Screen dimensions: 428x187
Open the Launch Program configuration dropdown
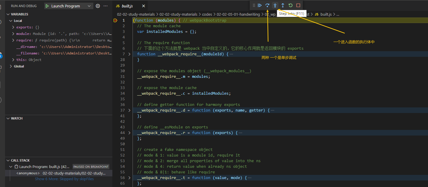click(x=89, y=6)
